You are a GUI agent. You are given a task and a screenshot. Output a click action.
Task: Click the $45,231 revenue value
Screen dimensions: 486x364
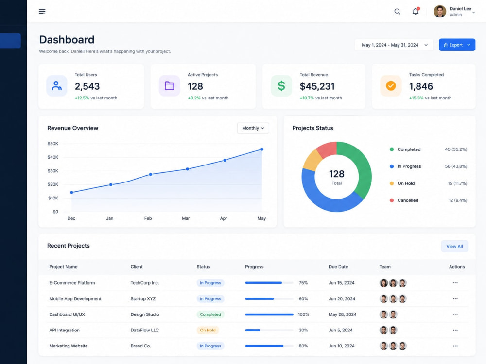click(x=317, y=86)
